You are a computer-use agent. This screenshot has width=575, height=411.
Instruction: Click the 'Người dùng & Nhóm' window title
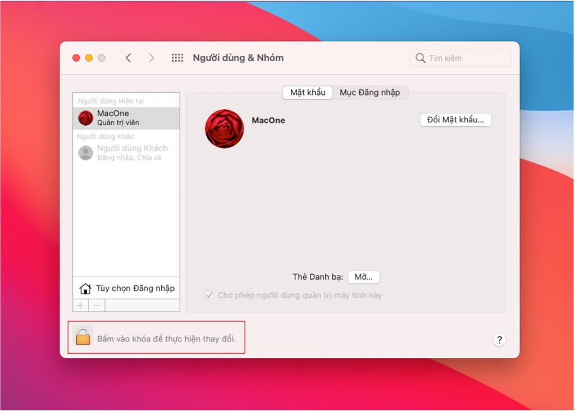coord(238,58)
